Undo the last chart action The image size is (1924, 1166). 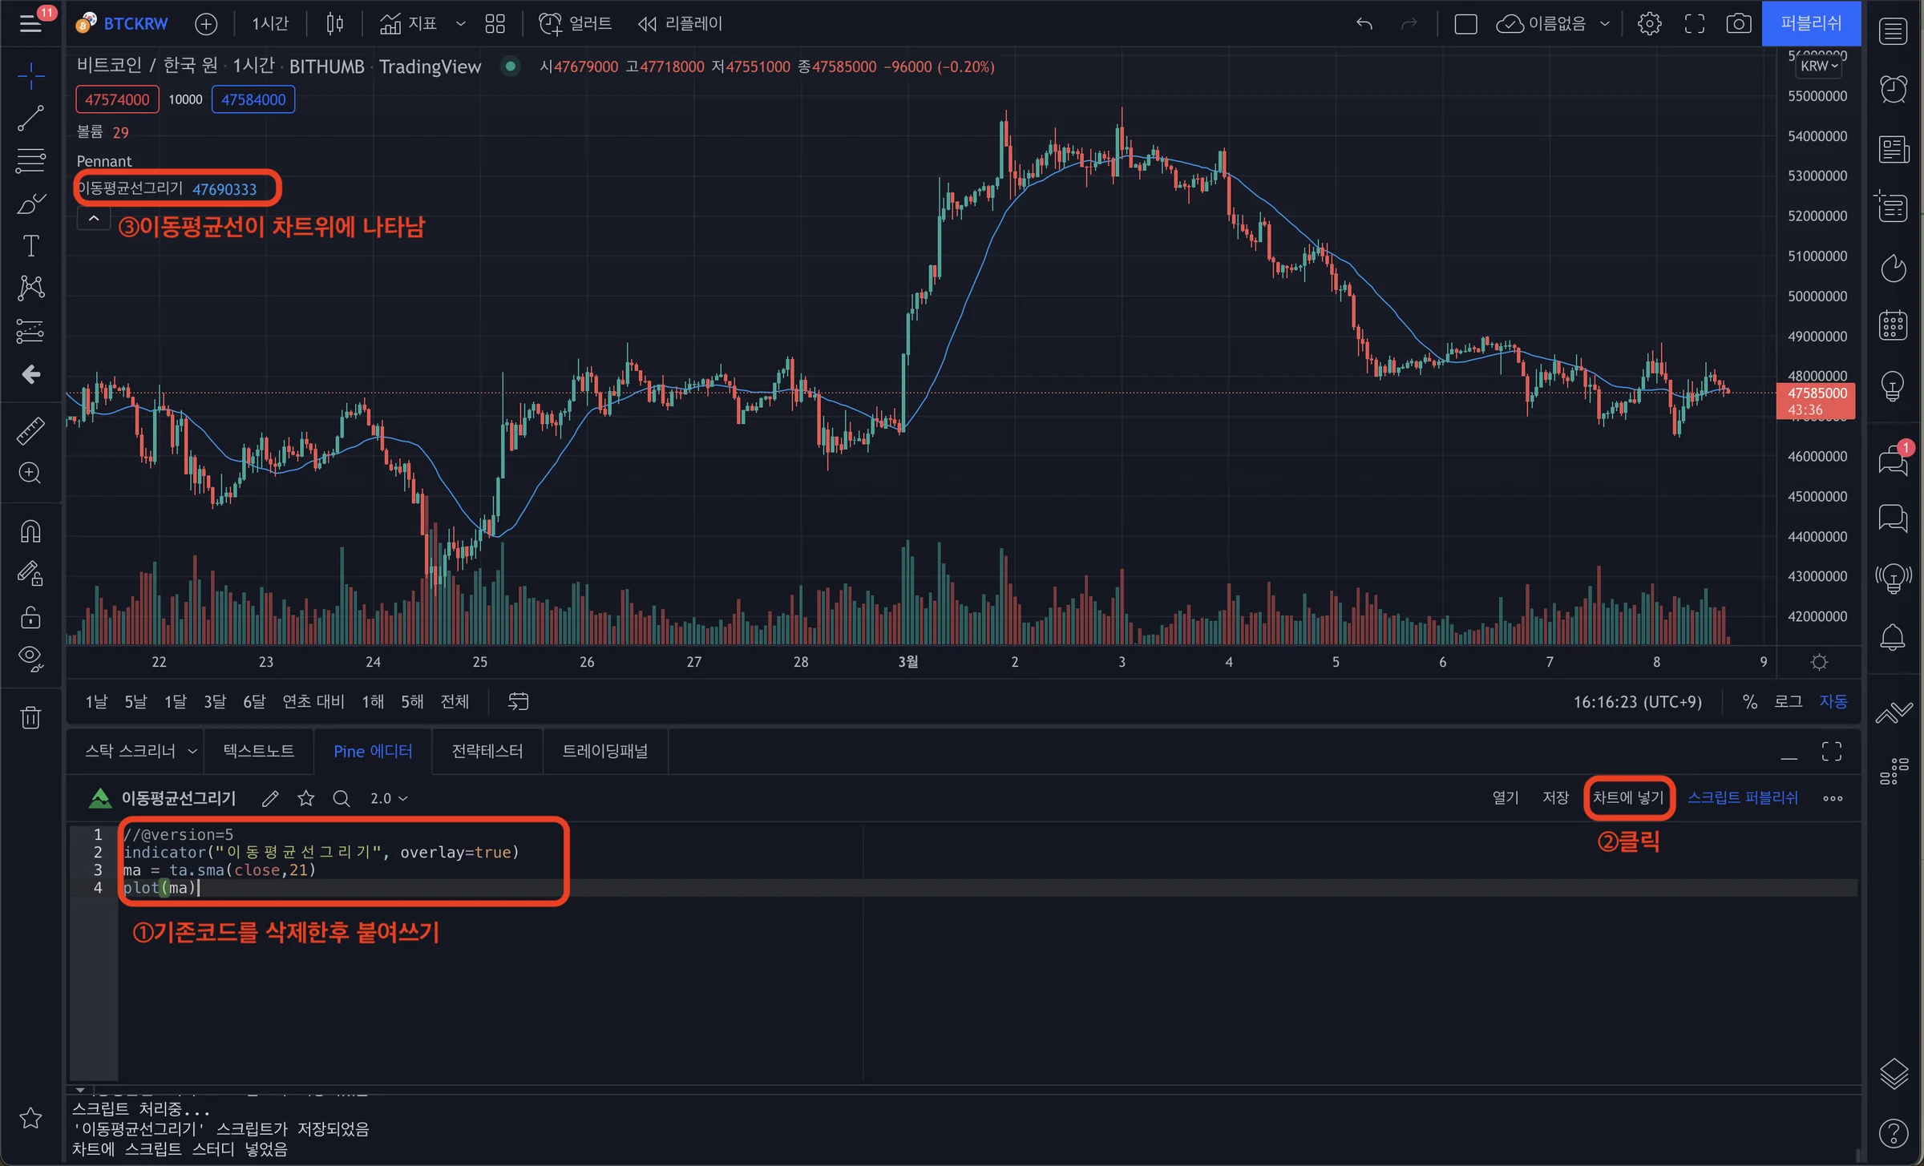pos(1364,24)
